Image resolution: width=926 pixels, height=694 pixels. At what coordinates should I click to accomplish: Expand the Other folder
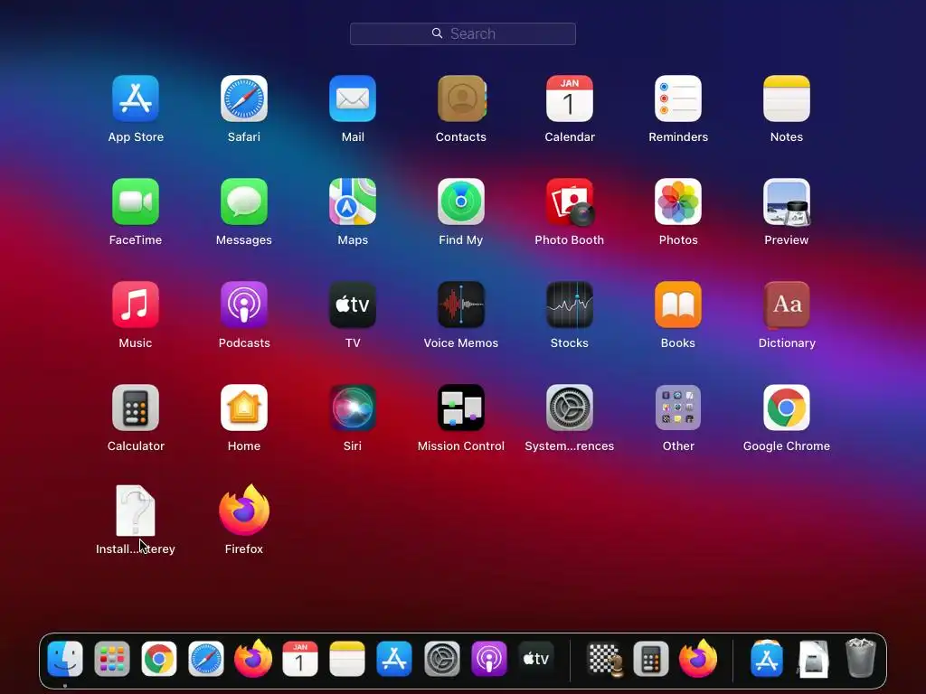tap(678, 408)
